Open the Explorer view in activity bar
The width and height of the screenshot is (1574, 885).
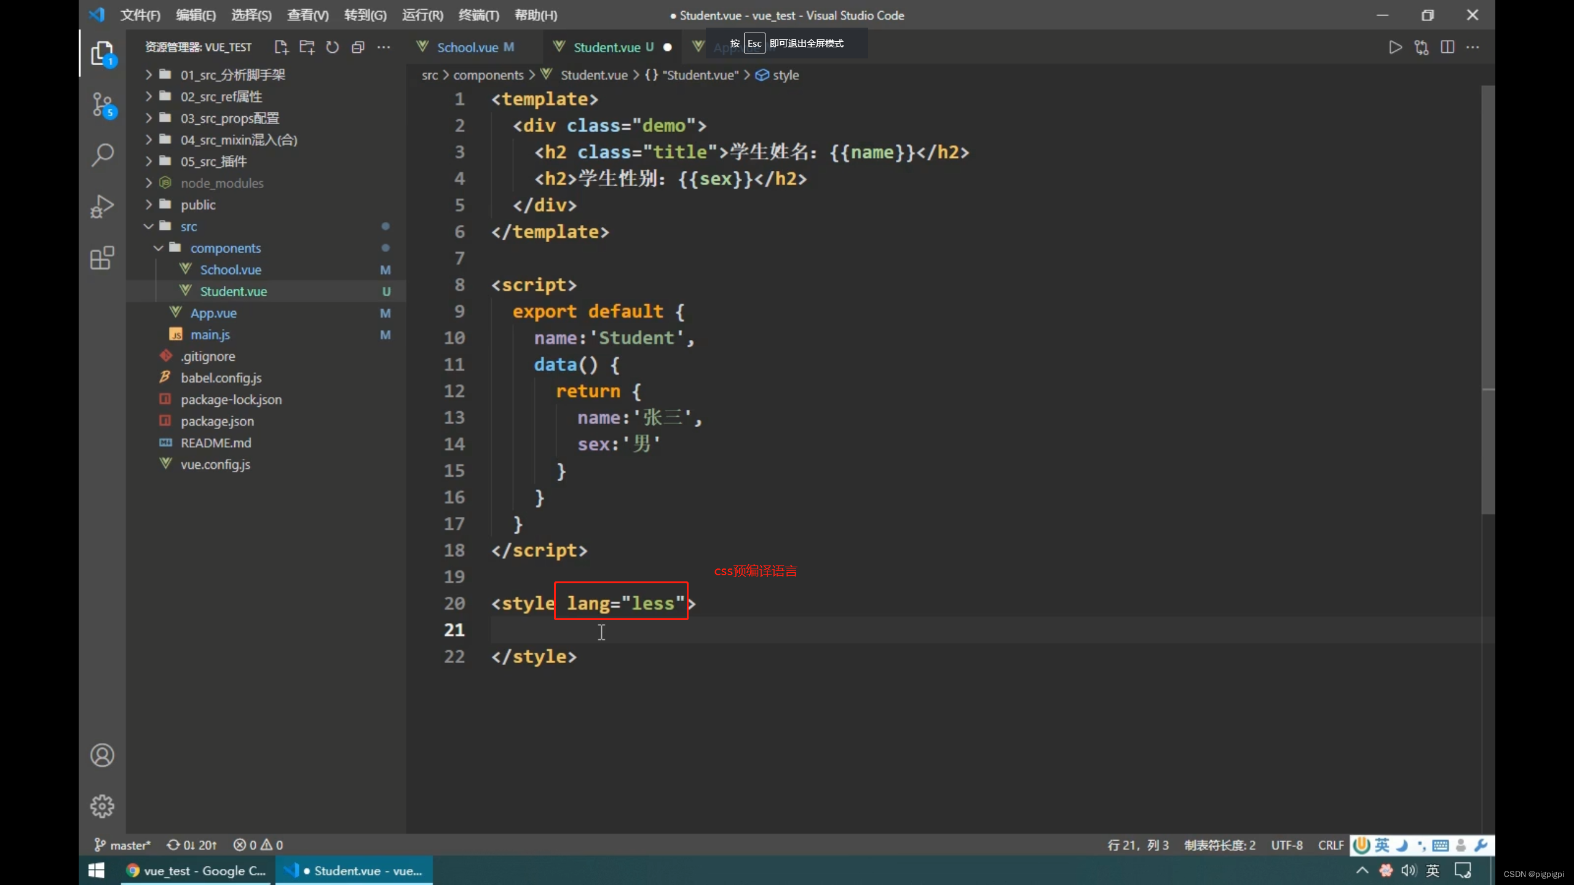[x=103, y=54]
